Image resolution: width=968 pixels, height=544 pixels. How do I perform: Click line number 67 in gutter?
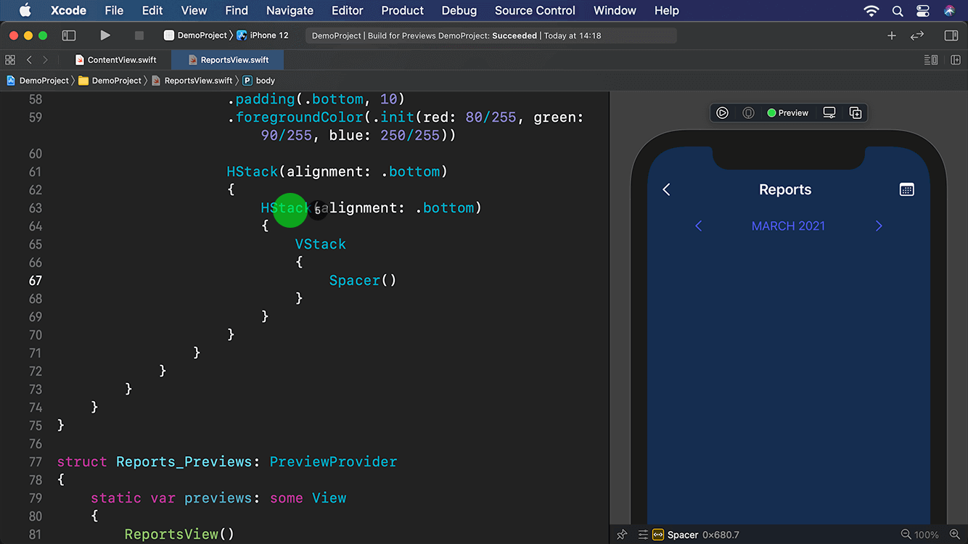coord(36,281)
